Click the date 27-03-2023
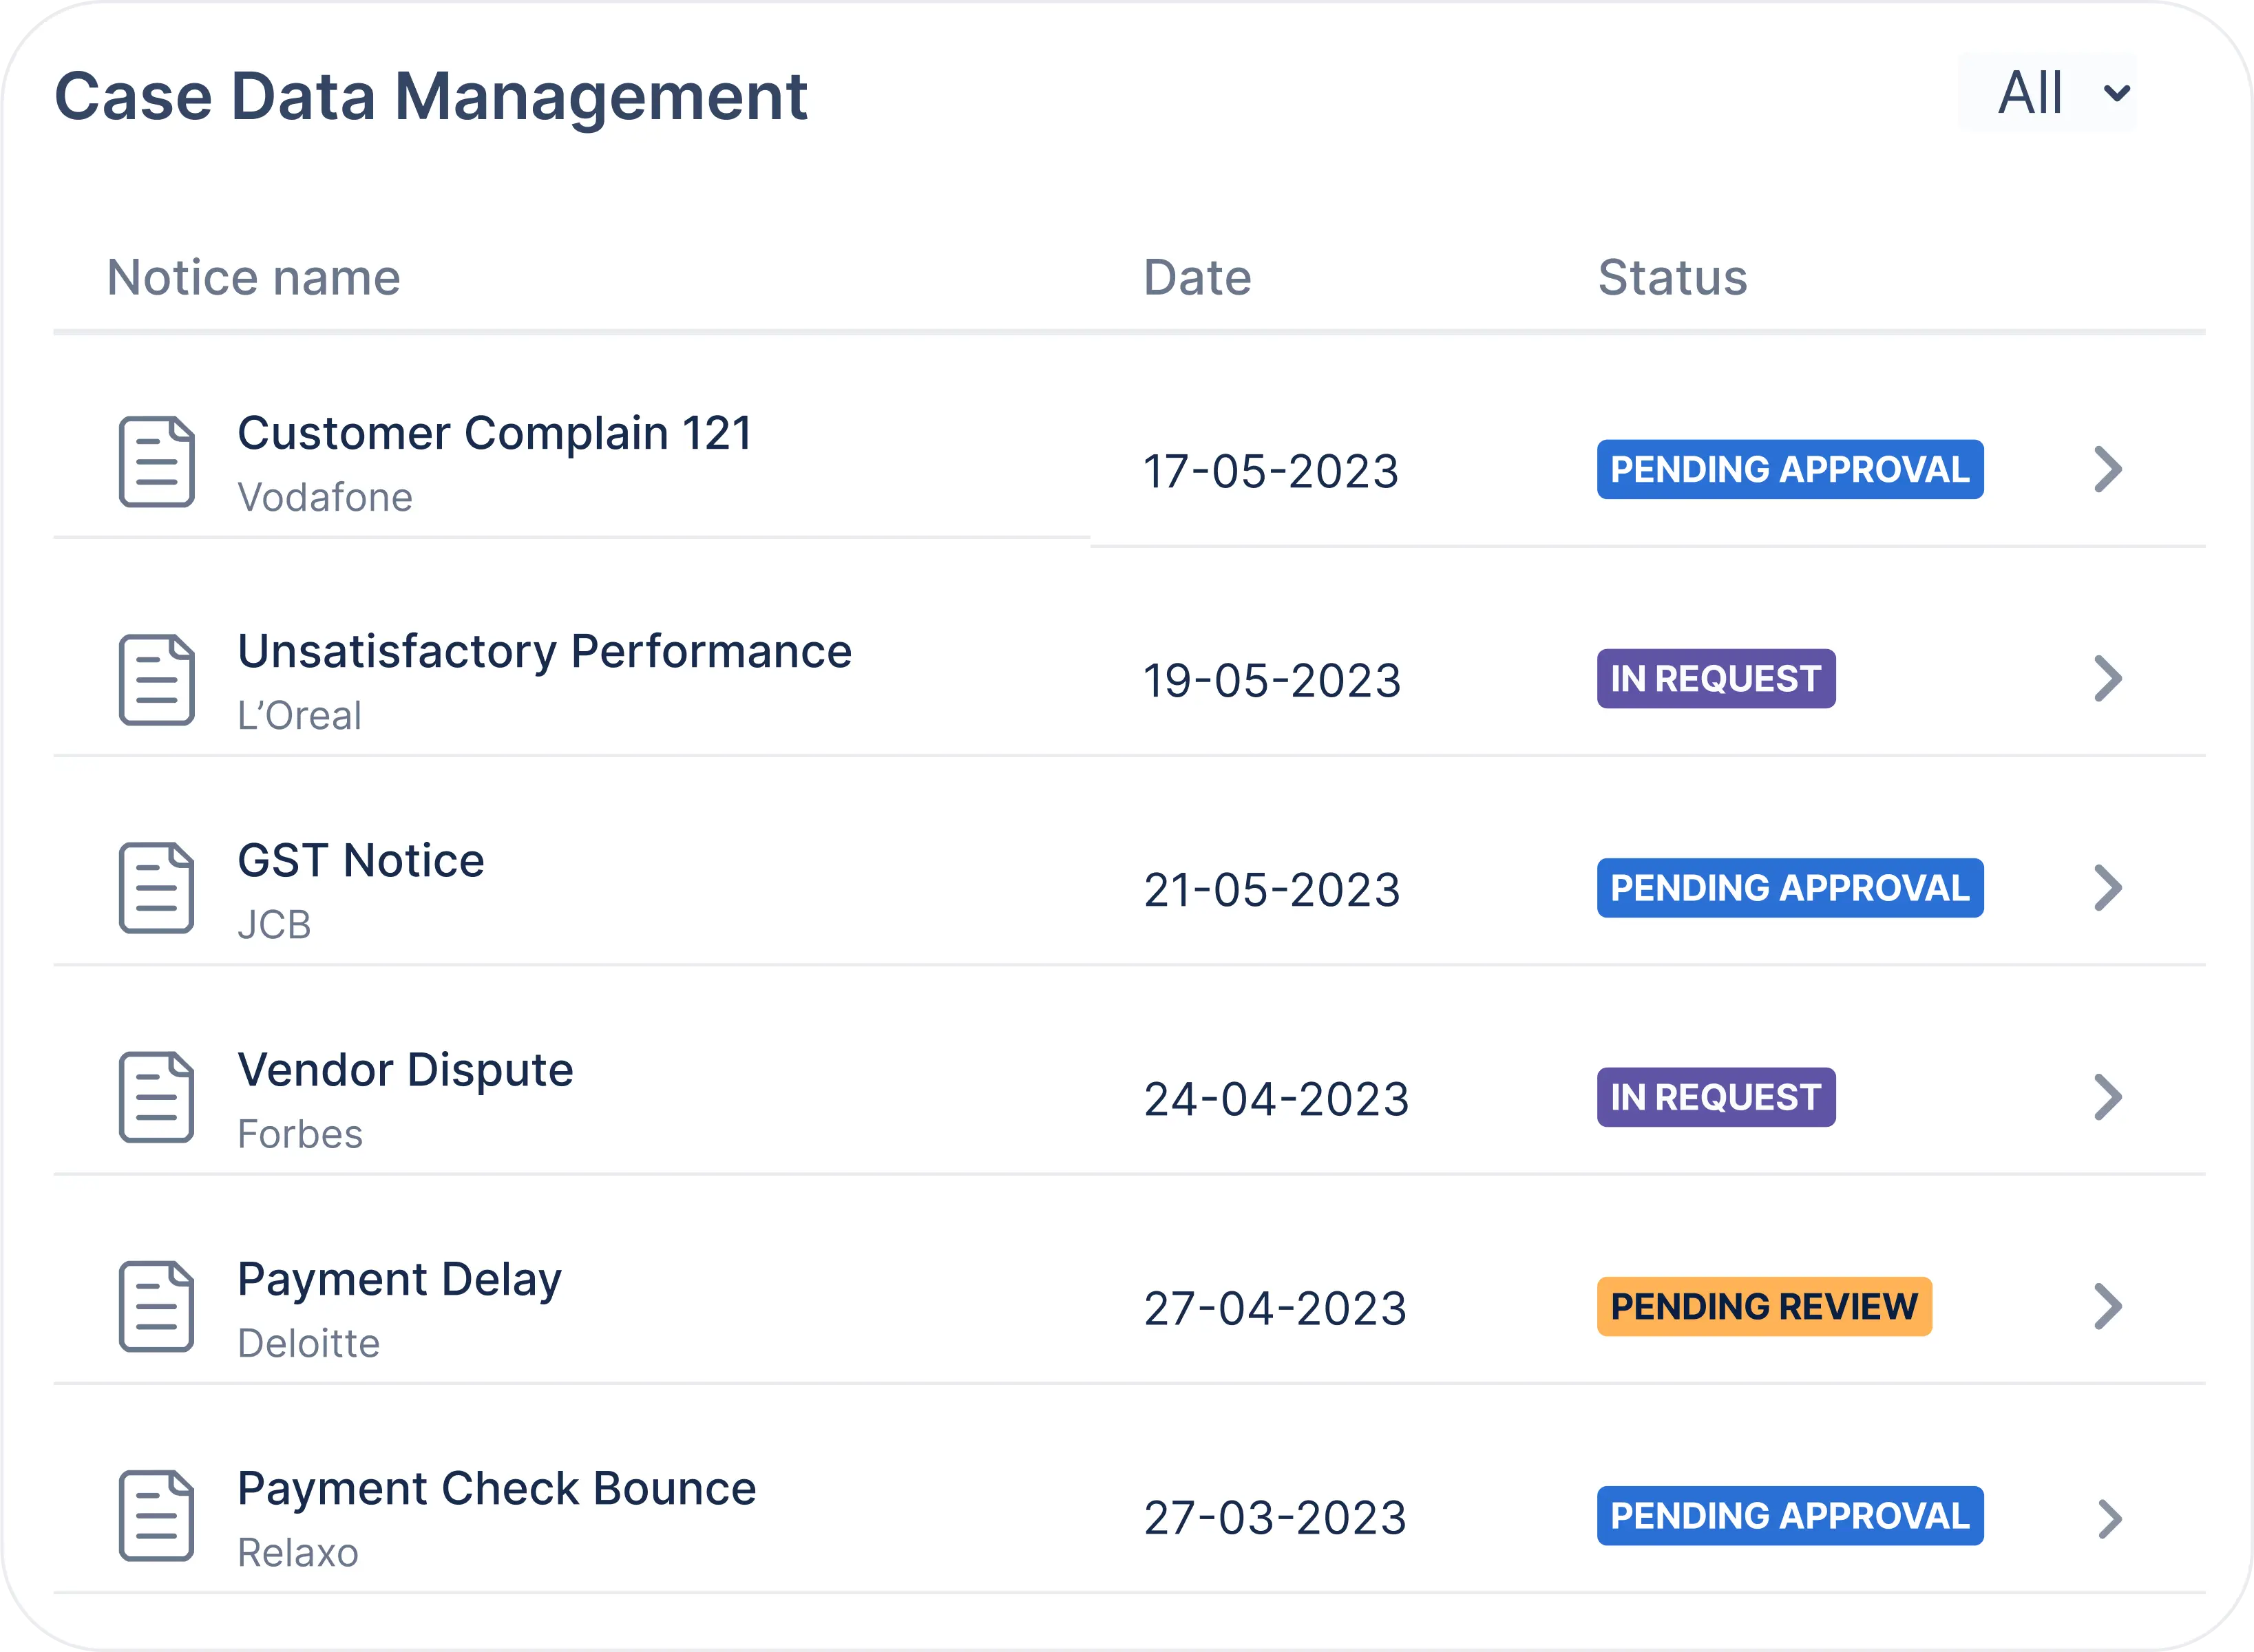 (x=1275, y=1517)
